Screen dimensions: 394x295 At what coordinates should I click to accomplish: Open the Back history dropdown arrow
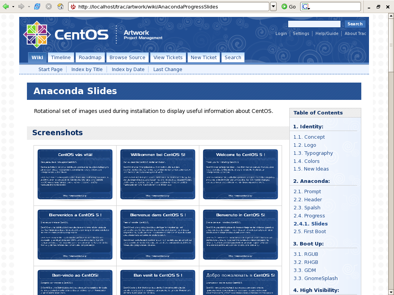(x=13, y=7)
